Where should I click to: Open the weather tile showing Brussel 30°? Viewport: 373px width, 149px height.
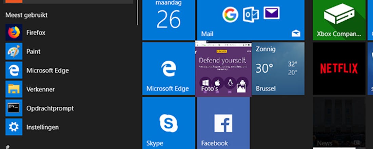[278, 69]
